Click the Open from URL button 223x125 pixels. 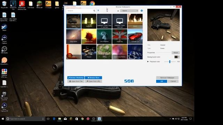click(x=93, y=81)
